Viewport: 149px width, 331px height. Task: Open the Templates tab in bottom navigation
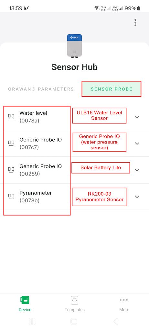[x=74, y=304]
